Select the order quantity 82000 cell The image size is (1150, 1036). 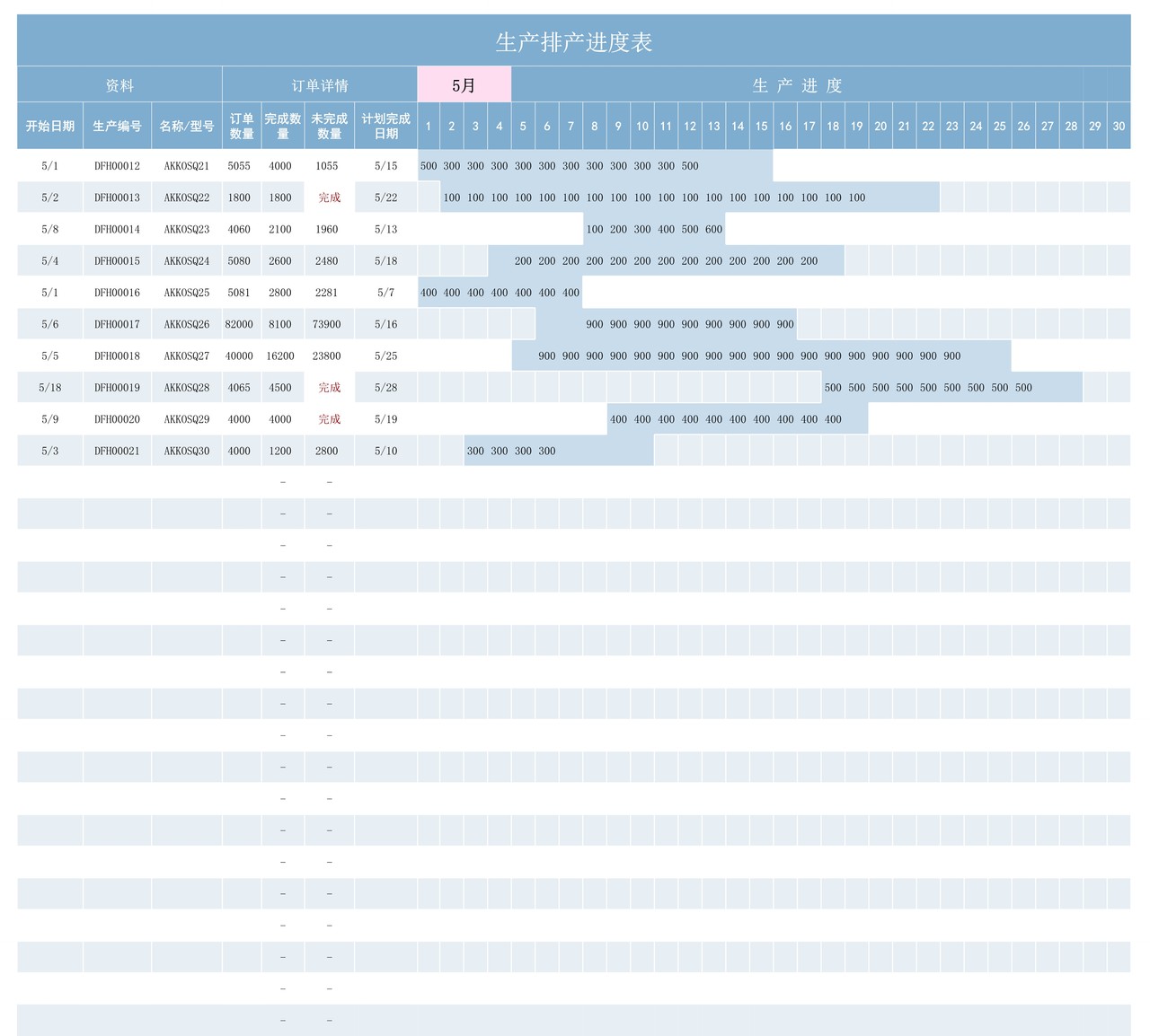[x=239, y=324]
